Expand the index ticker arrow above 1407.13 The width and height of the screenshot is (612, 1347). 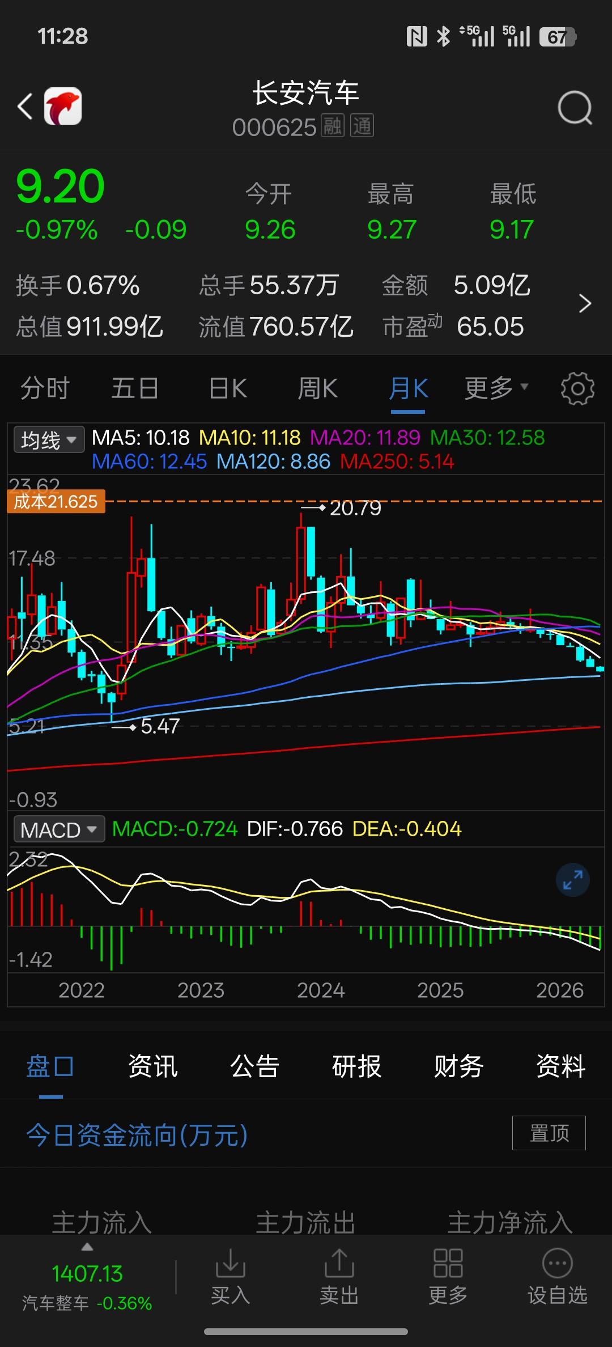click(87, 1247)
